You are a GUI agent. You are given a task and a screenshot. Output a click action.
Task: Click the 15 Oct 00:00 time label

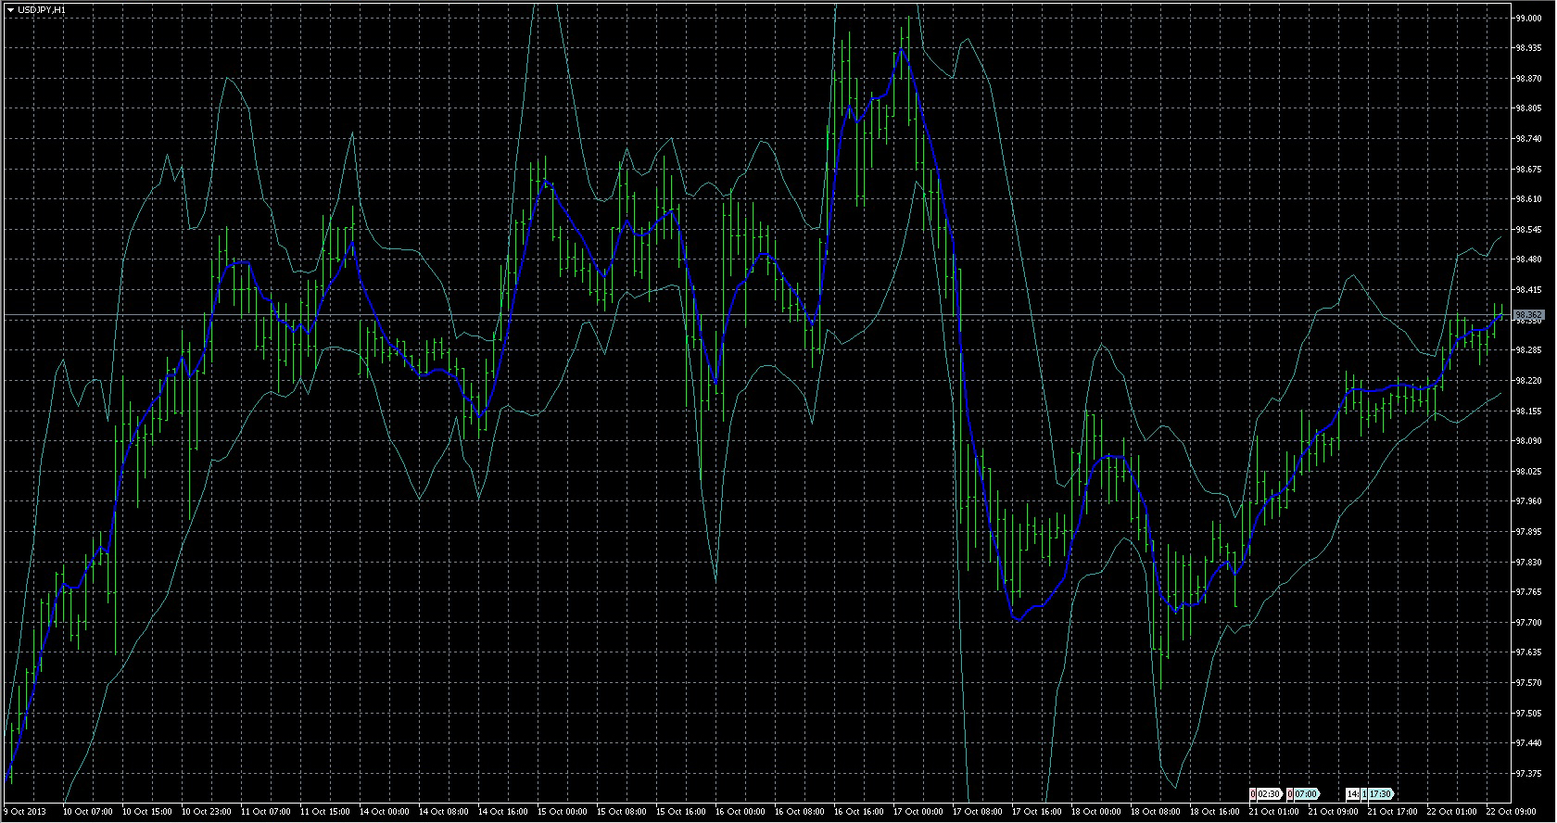click(563, 812)
